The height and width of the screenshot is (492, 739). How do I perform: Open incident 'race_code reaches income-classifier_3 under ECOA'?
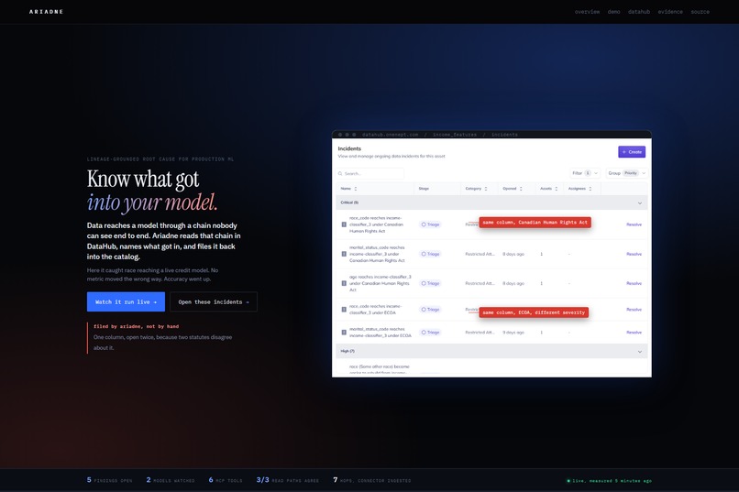375,310
